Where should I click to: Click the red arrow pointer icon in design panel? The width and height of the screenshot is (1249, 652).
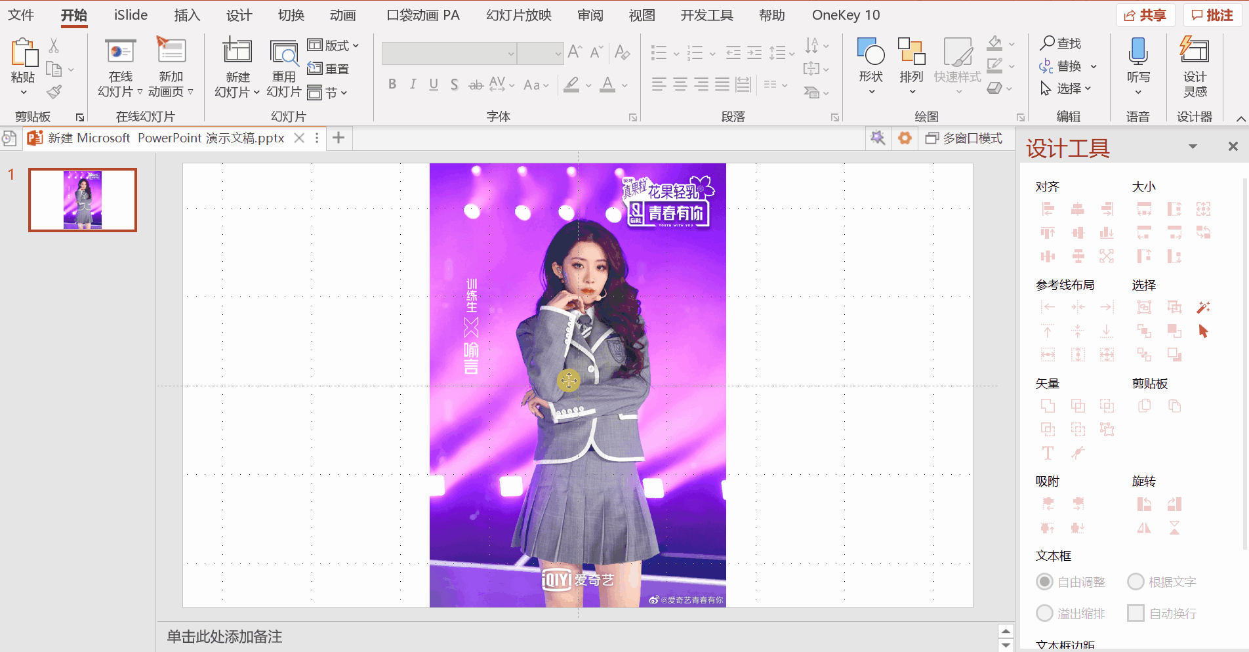tap(1203, 331)
